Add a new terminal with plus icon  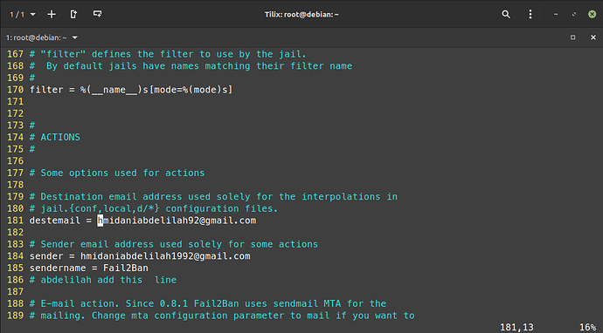(x=52, y=15)
